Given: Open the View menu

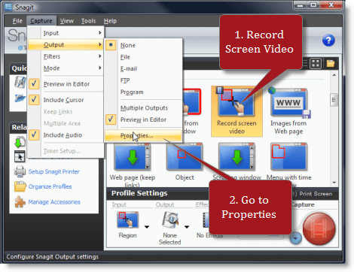Looking at the screenshot, I should (67, 21).
